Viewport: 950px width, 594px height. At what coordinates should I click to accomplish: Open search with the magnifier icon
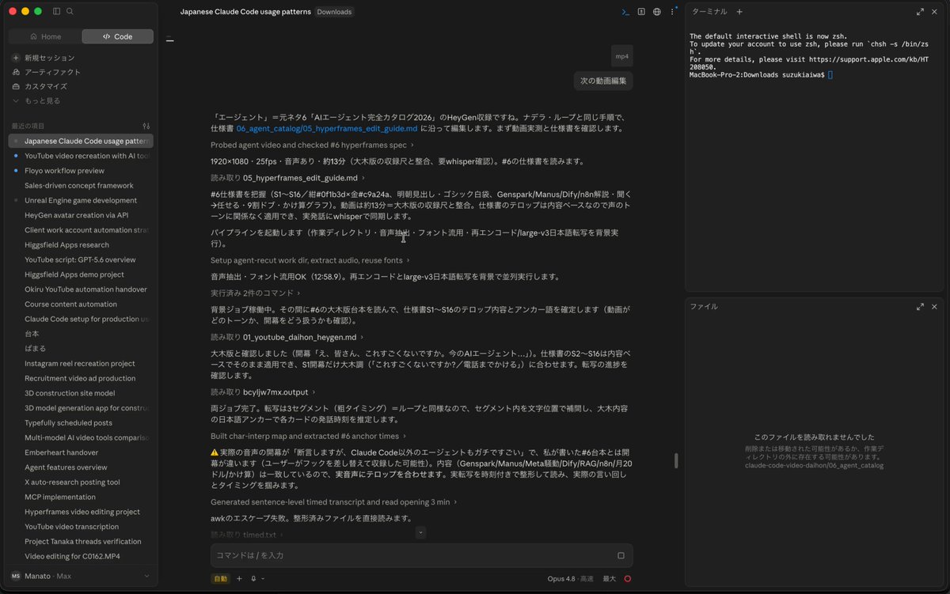[70, 11]
